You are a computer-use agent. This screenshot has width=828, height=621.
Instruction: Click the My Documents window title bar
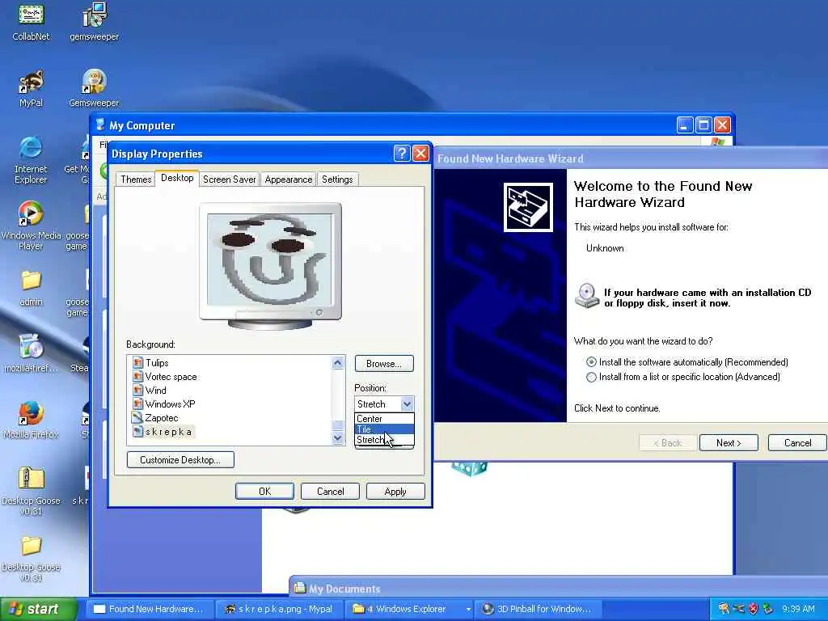point(559,589)
